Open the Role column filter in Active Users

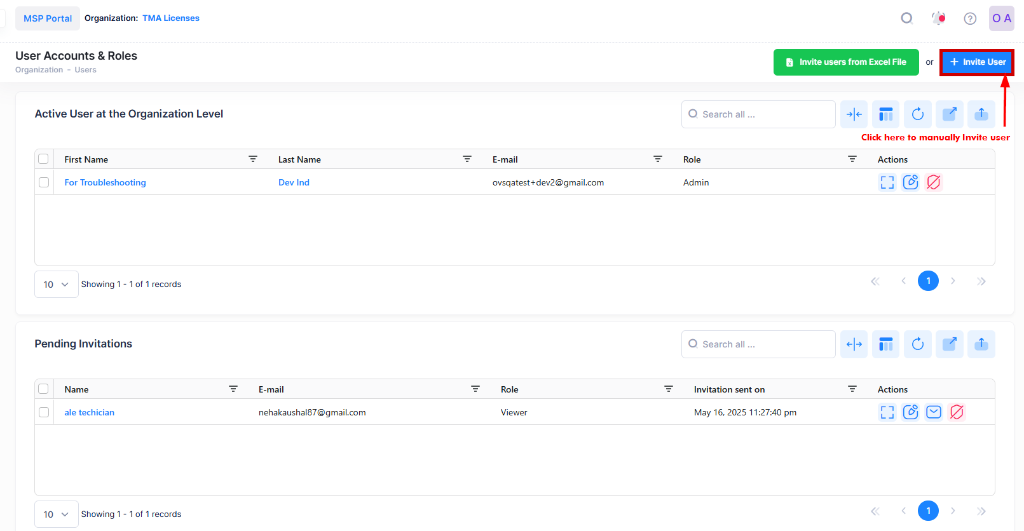(852, 159)
